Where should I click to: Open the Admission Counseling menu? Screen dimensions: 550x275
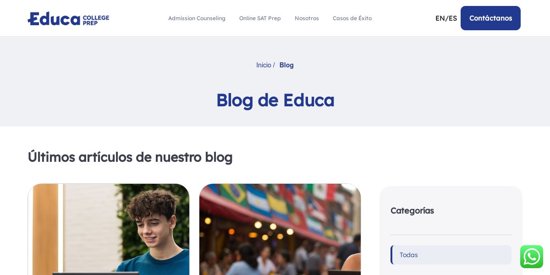[x=197, y=18]
